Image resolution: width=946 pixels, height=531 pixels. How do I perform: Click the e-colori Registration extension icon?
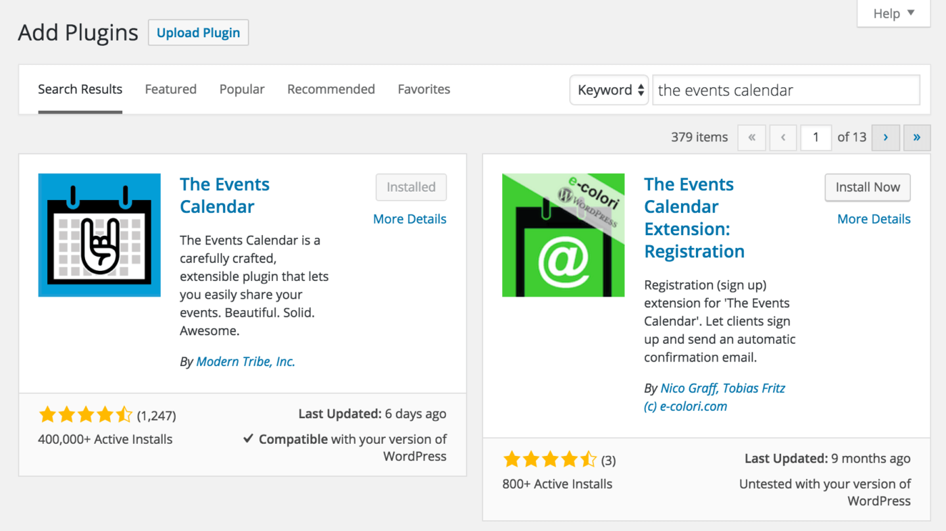click(x=563, y=234)
